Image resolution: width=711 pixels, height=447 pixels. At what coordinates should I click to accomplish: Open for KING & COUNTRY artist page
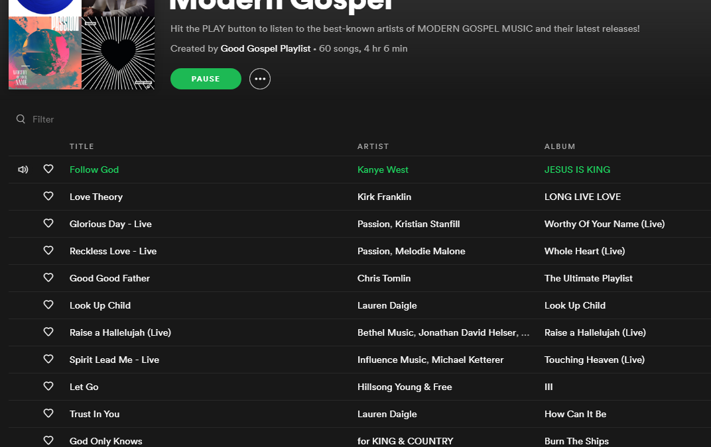tap(405, 441)
